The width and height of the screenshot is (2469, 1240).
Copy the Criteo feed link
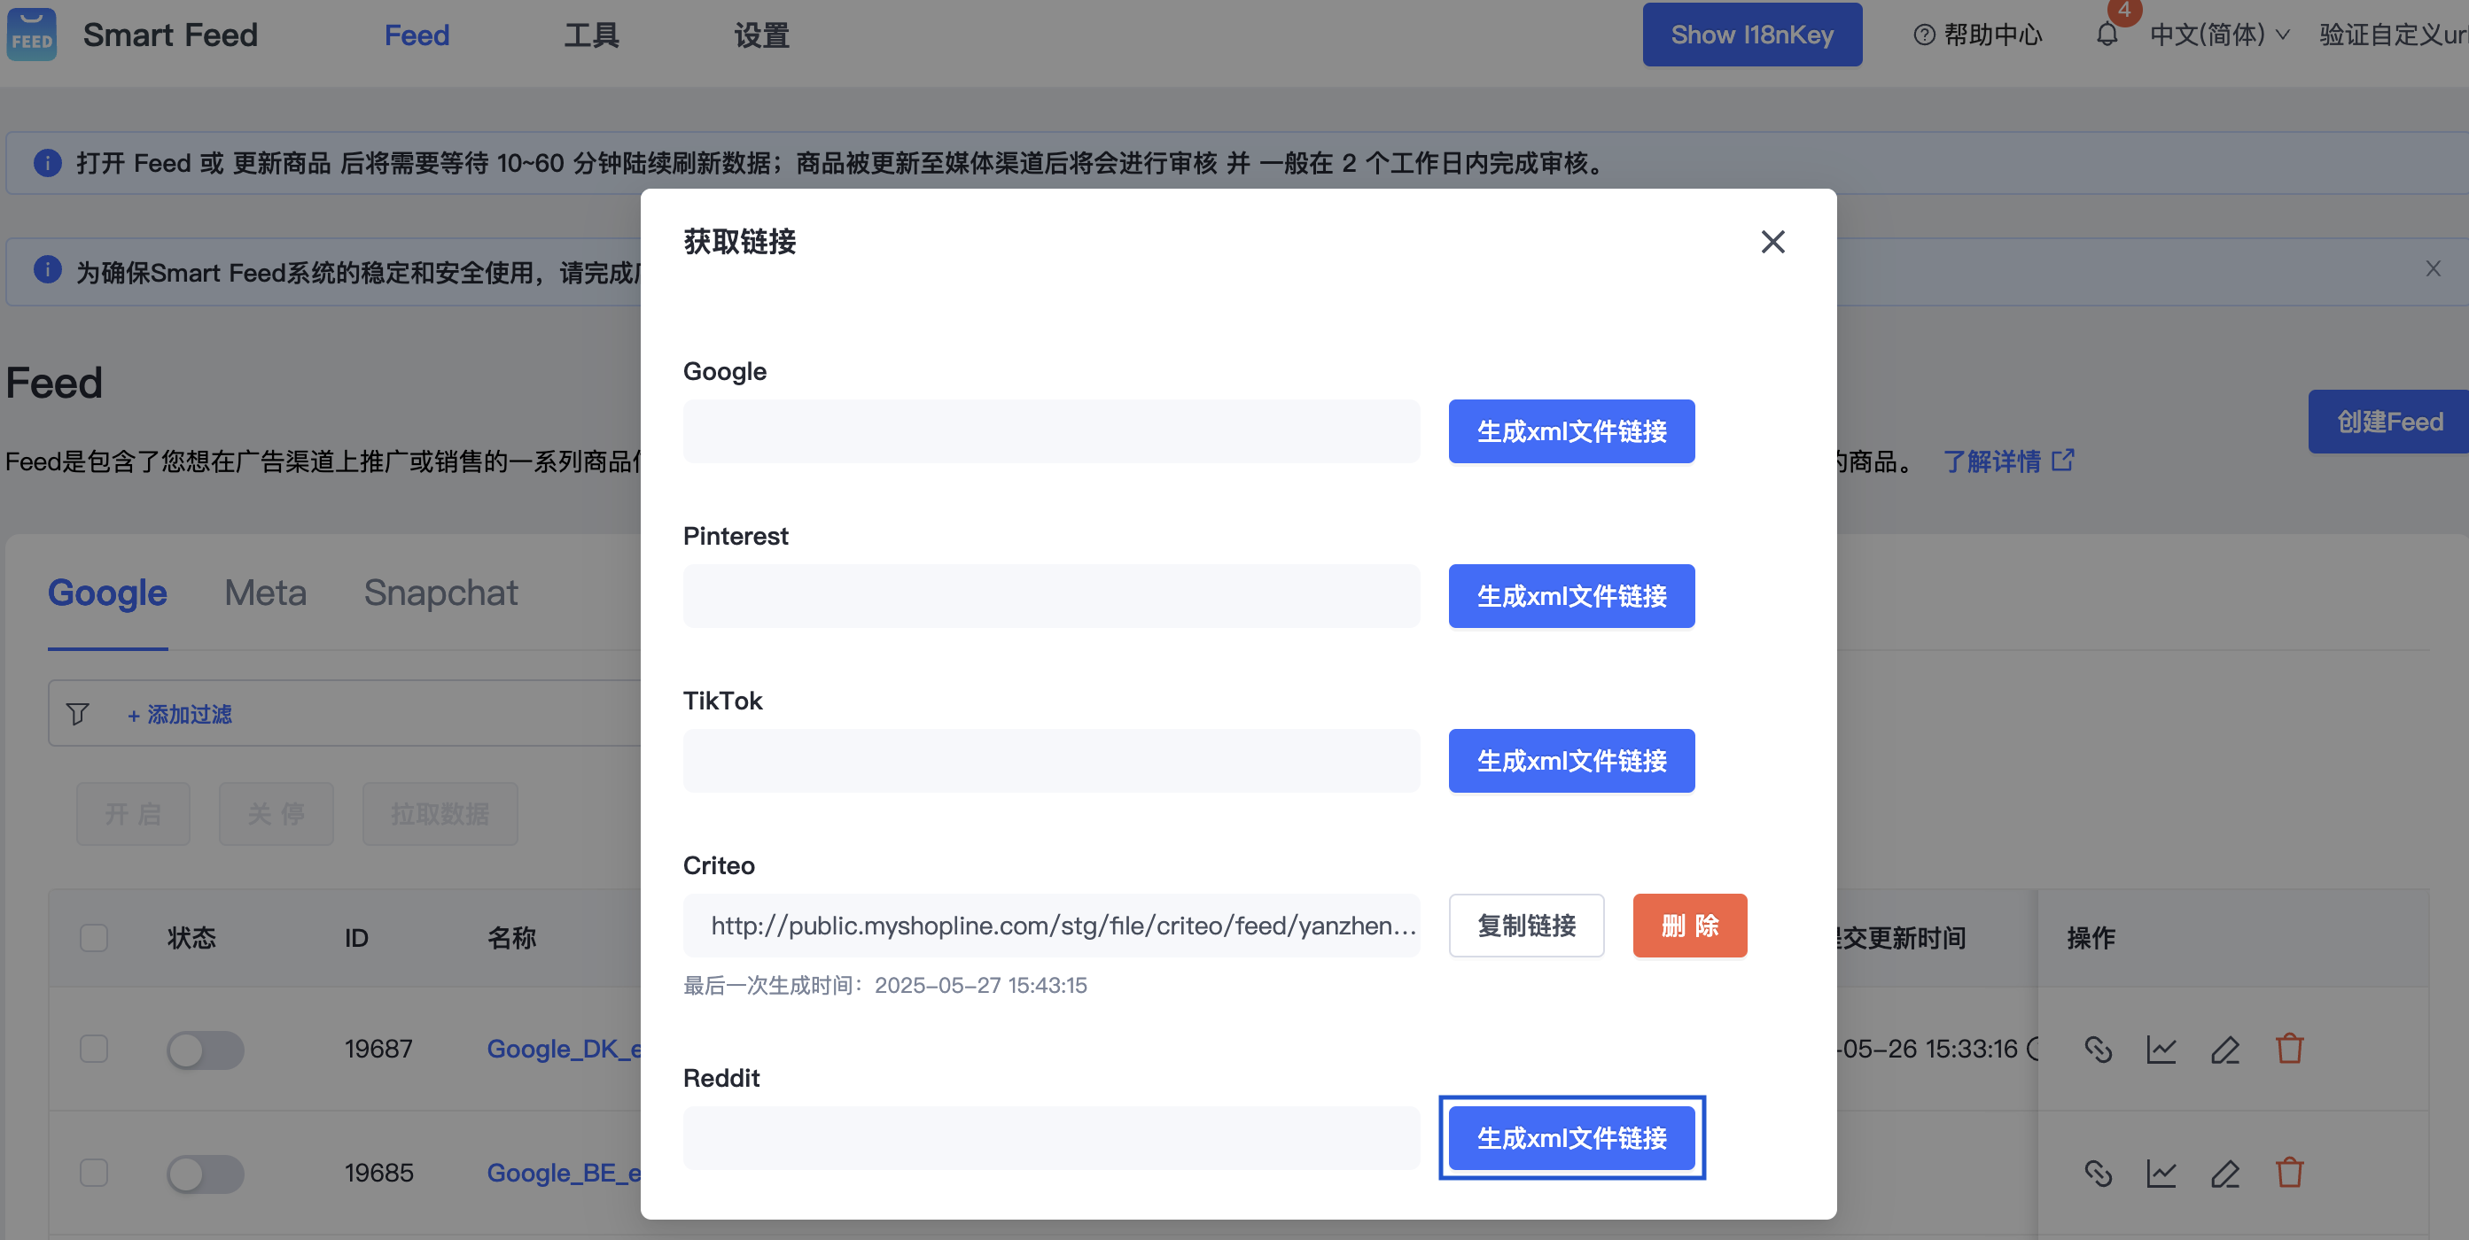[x=1526, y=926]
